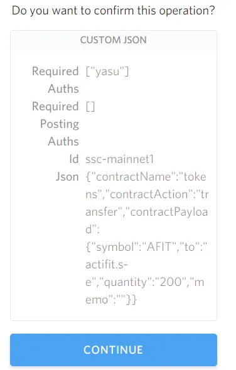The width and height of the screenshot is (236, 370).
Task: Click the empty [] posting auths value
Action: [x=90, y=107]
